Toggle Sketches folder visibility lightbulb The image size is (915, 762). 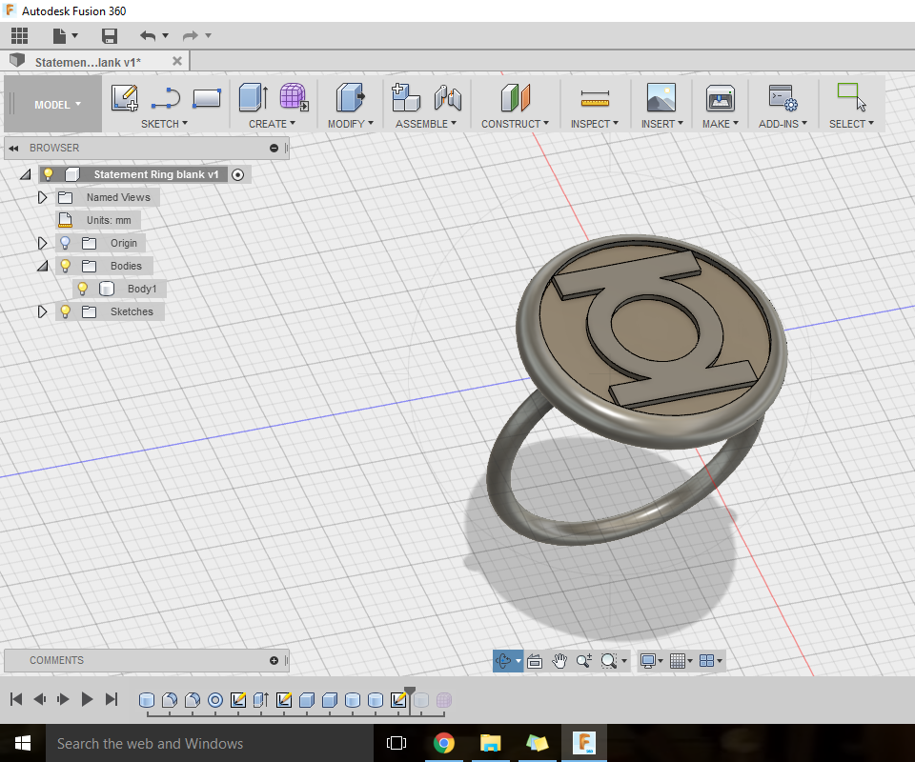(x=66, y=311)
